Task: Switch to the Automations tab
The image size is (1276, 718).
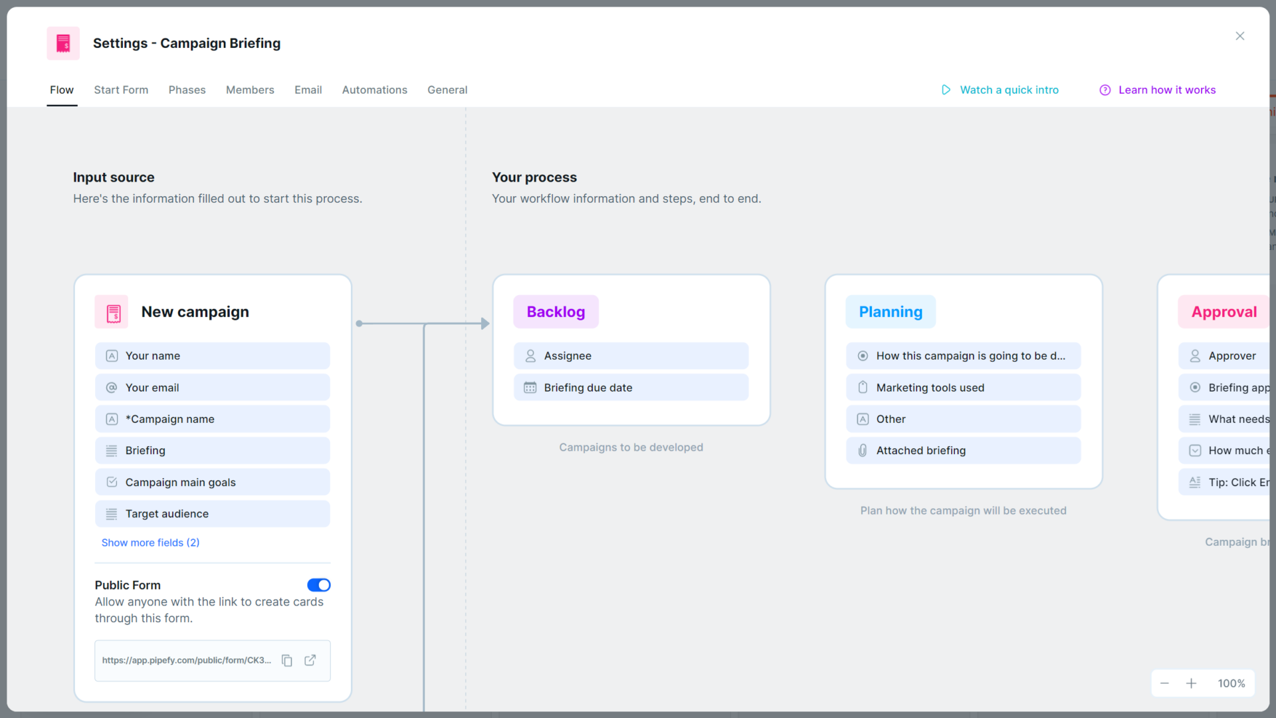Action: click(374, 90)
